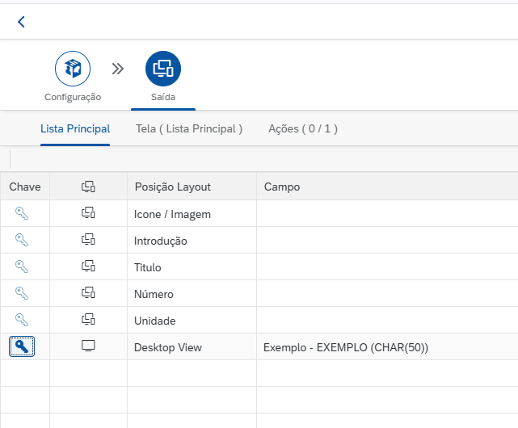The image size is (518, 428).
Task: Toggle the active key button in the Desktop View row
Action: [22, 346]
